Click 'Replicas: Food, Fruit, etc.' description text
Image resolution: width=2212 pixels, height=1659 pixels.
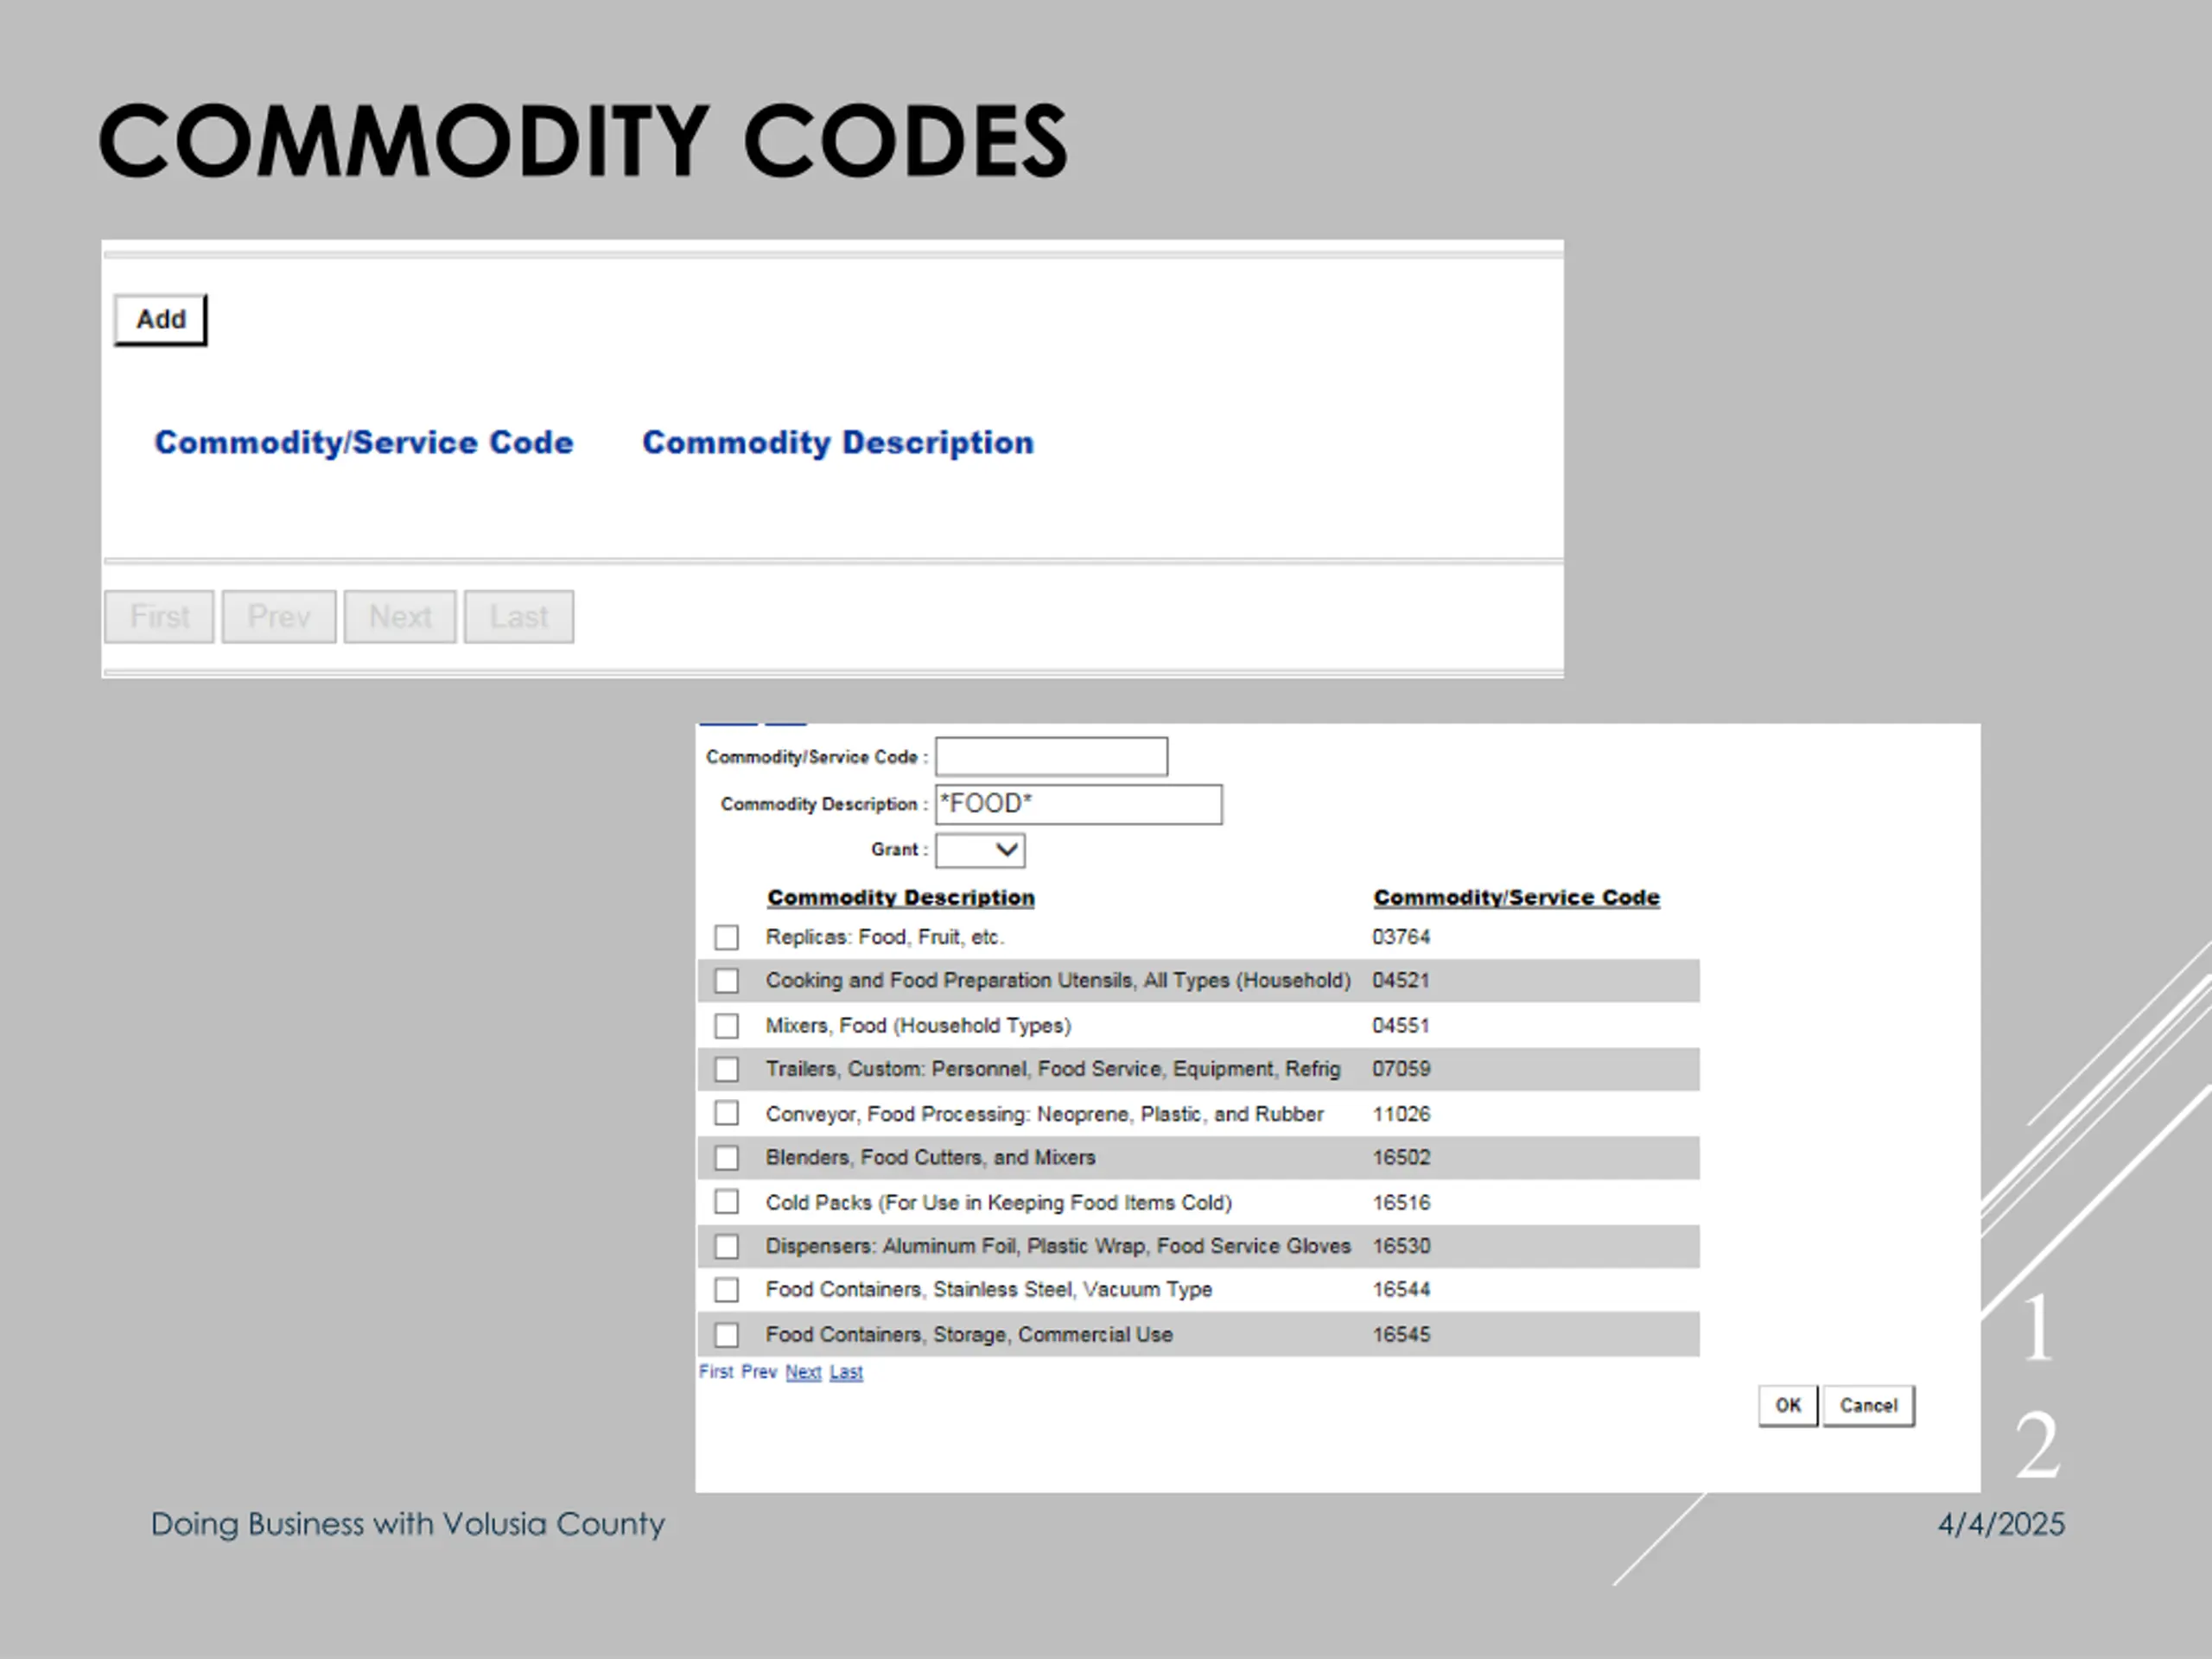885,937
